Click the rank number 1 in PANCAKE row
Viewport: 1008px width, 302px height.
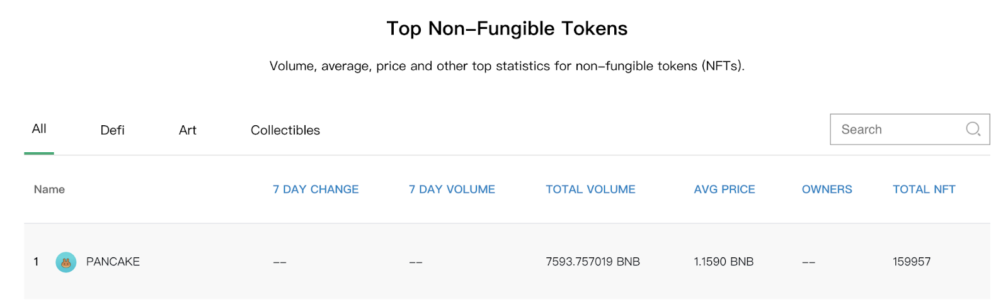coord(37,262)
